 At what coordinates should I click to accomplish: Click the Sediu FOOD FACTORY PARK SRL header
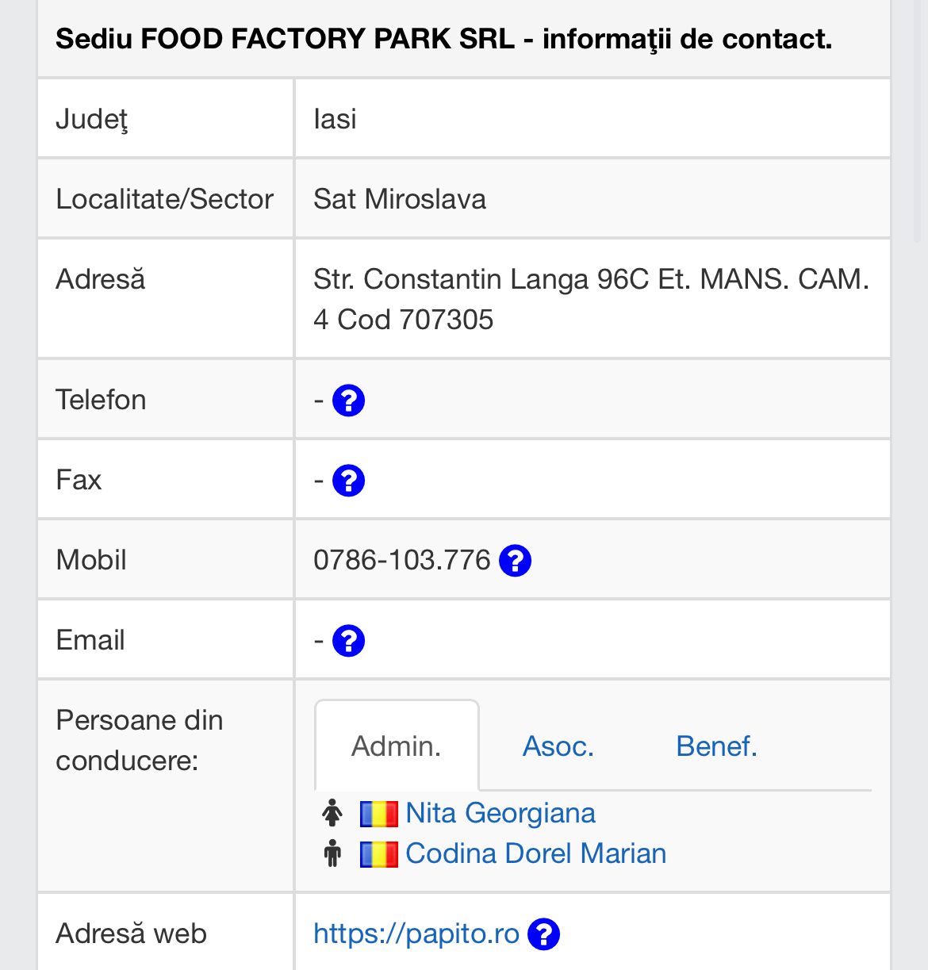point(444,39)
